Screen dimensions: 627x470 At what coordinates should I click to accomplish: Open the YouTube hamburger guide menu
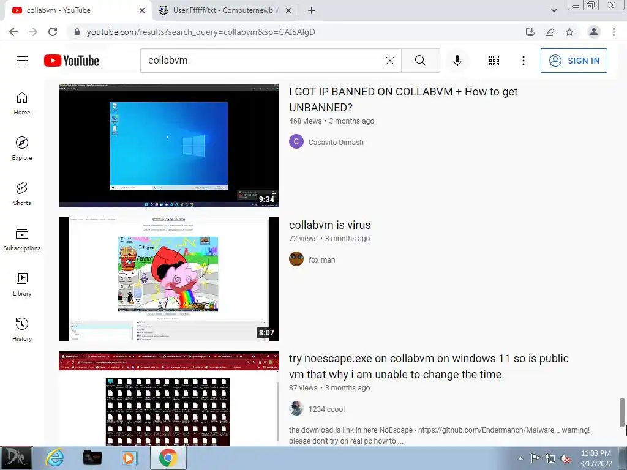pyautogui.click(x=22, y=61)
